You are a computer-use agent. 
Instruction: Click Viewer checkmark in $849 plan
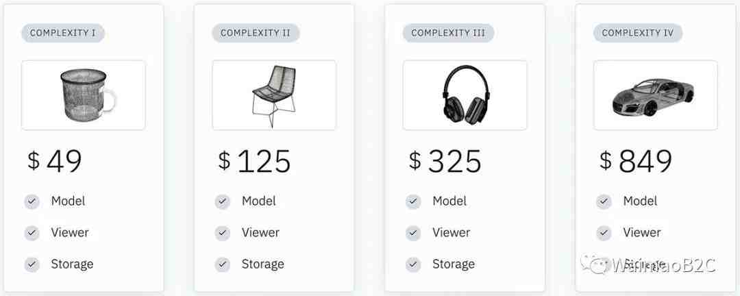604,233
